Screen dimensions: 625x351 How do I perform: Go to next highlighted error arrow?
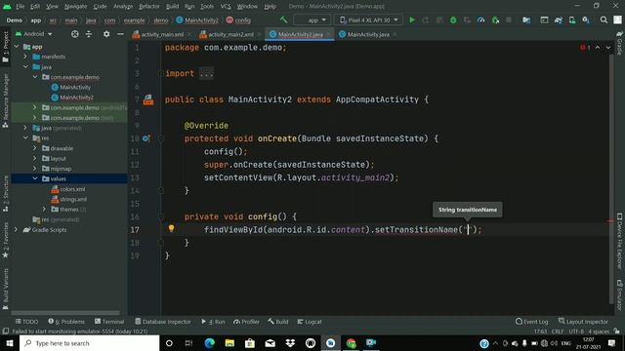point(608,48)
